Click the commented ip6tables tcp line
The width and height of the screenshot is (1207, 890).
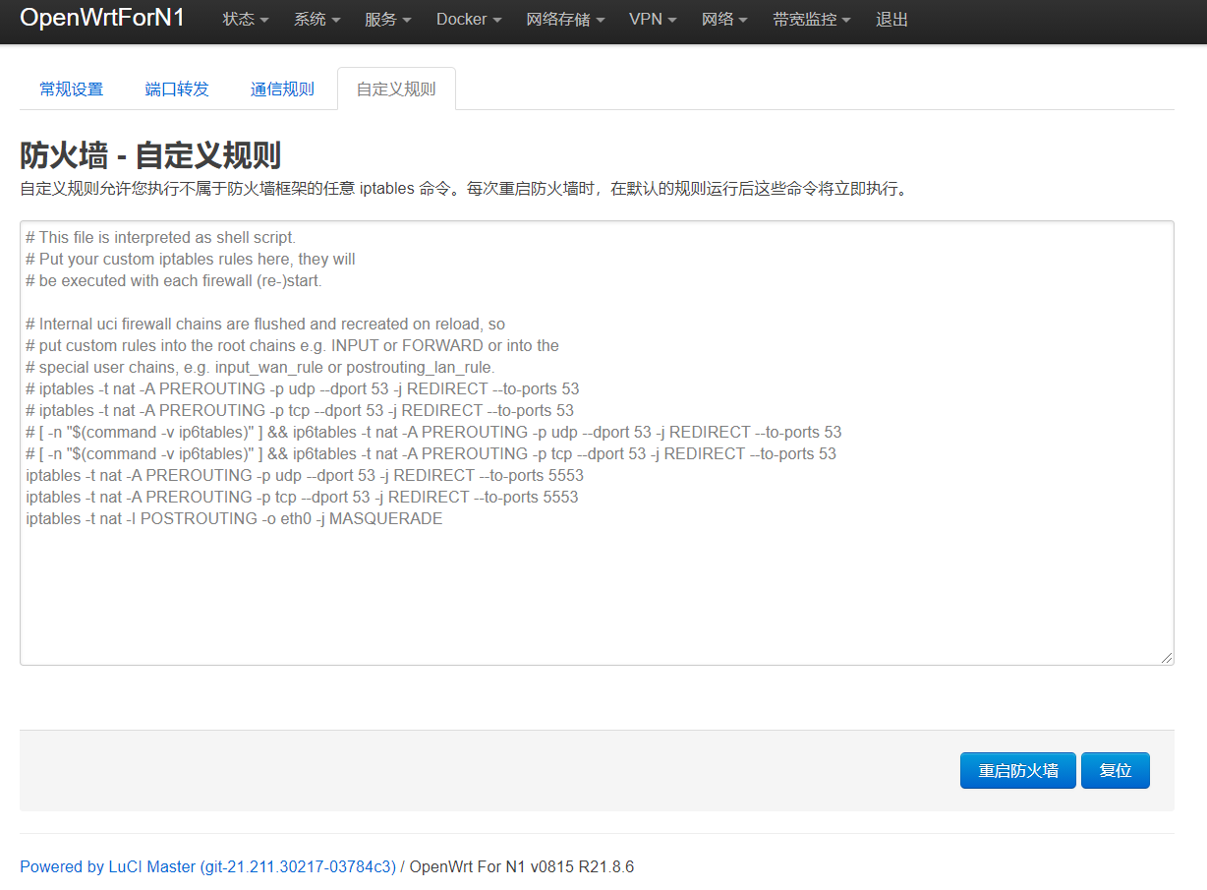click(x=431, y=453)
